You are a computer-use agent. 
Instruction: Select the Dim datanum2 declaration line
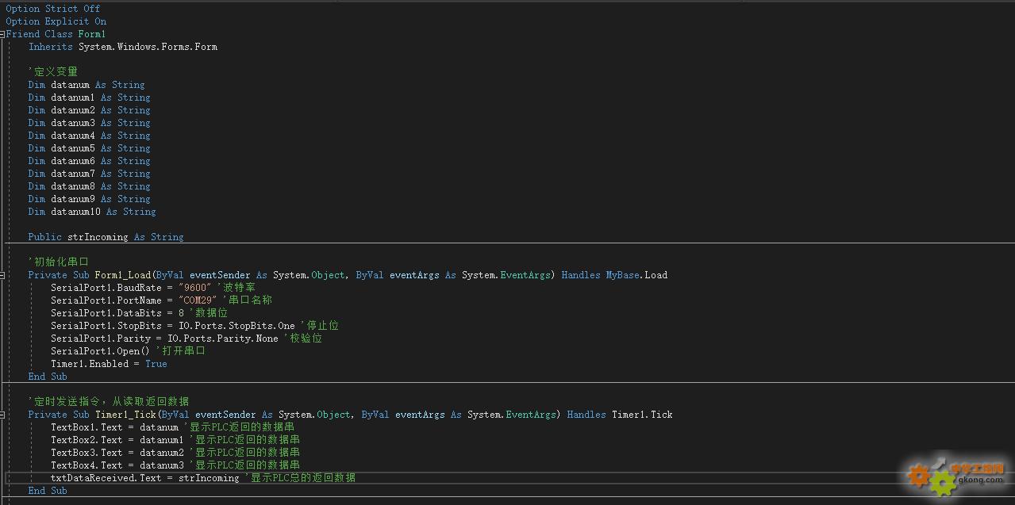(90, 110)
